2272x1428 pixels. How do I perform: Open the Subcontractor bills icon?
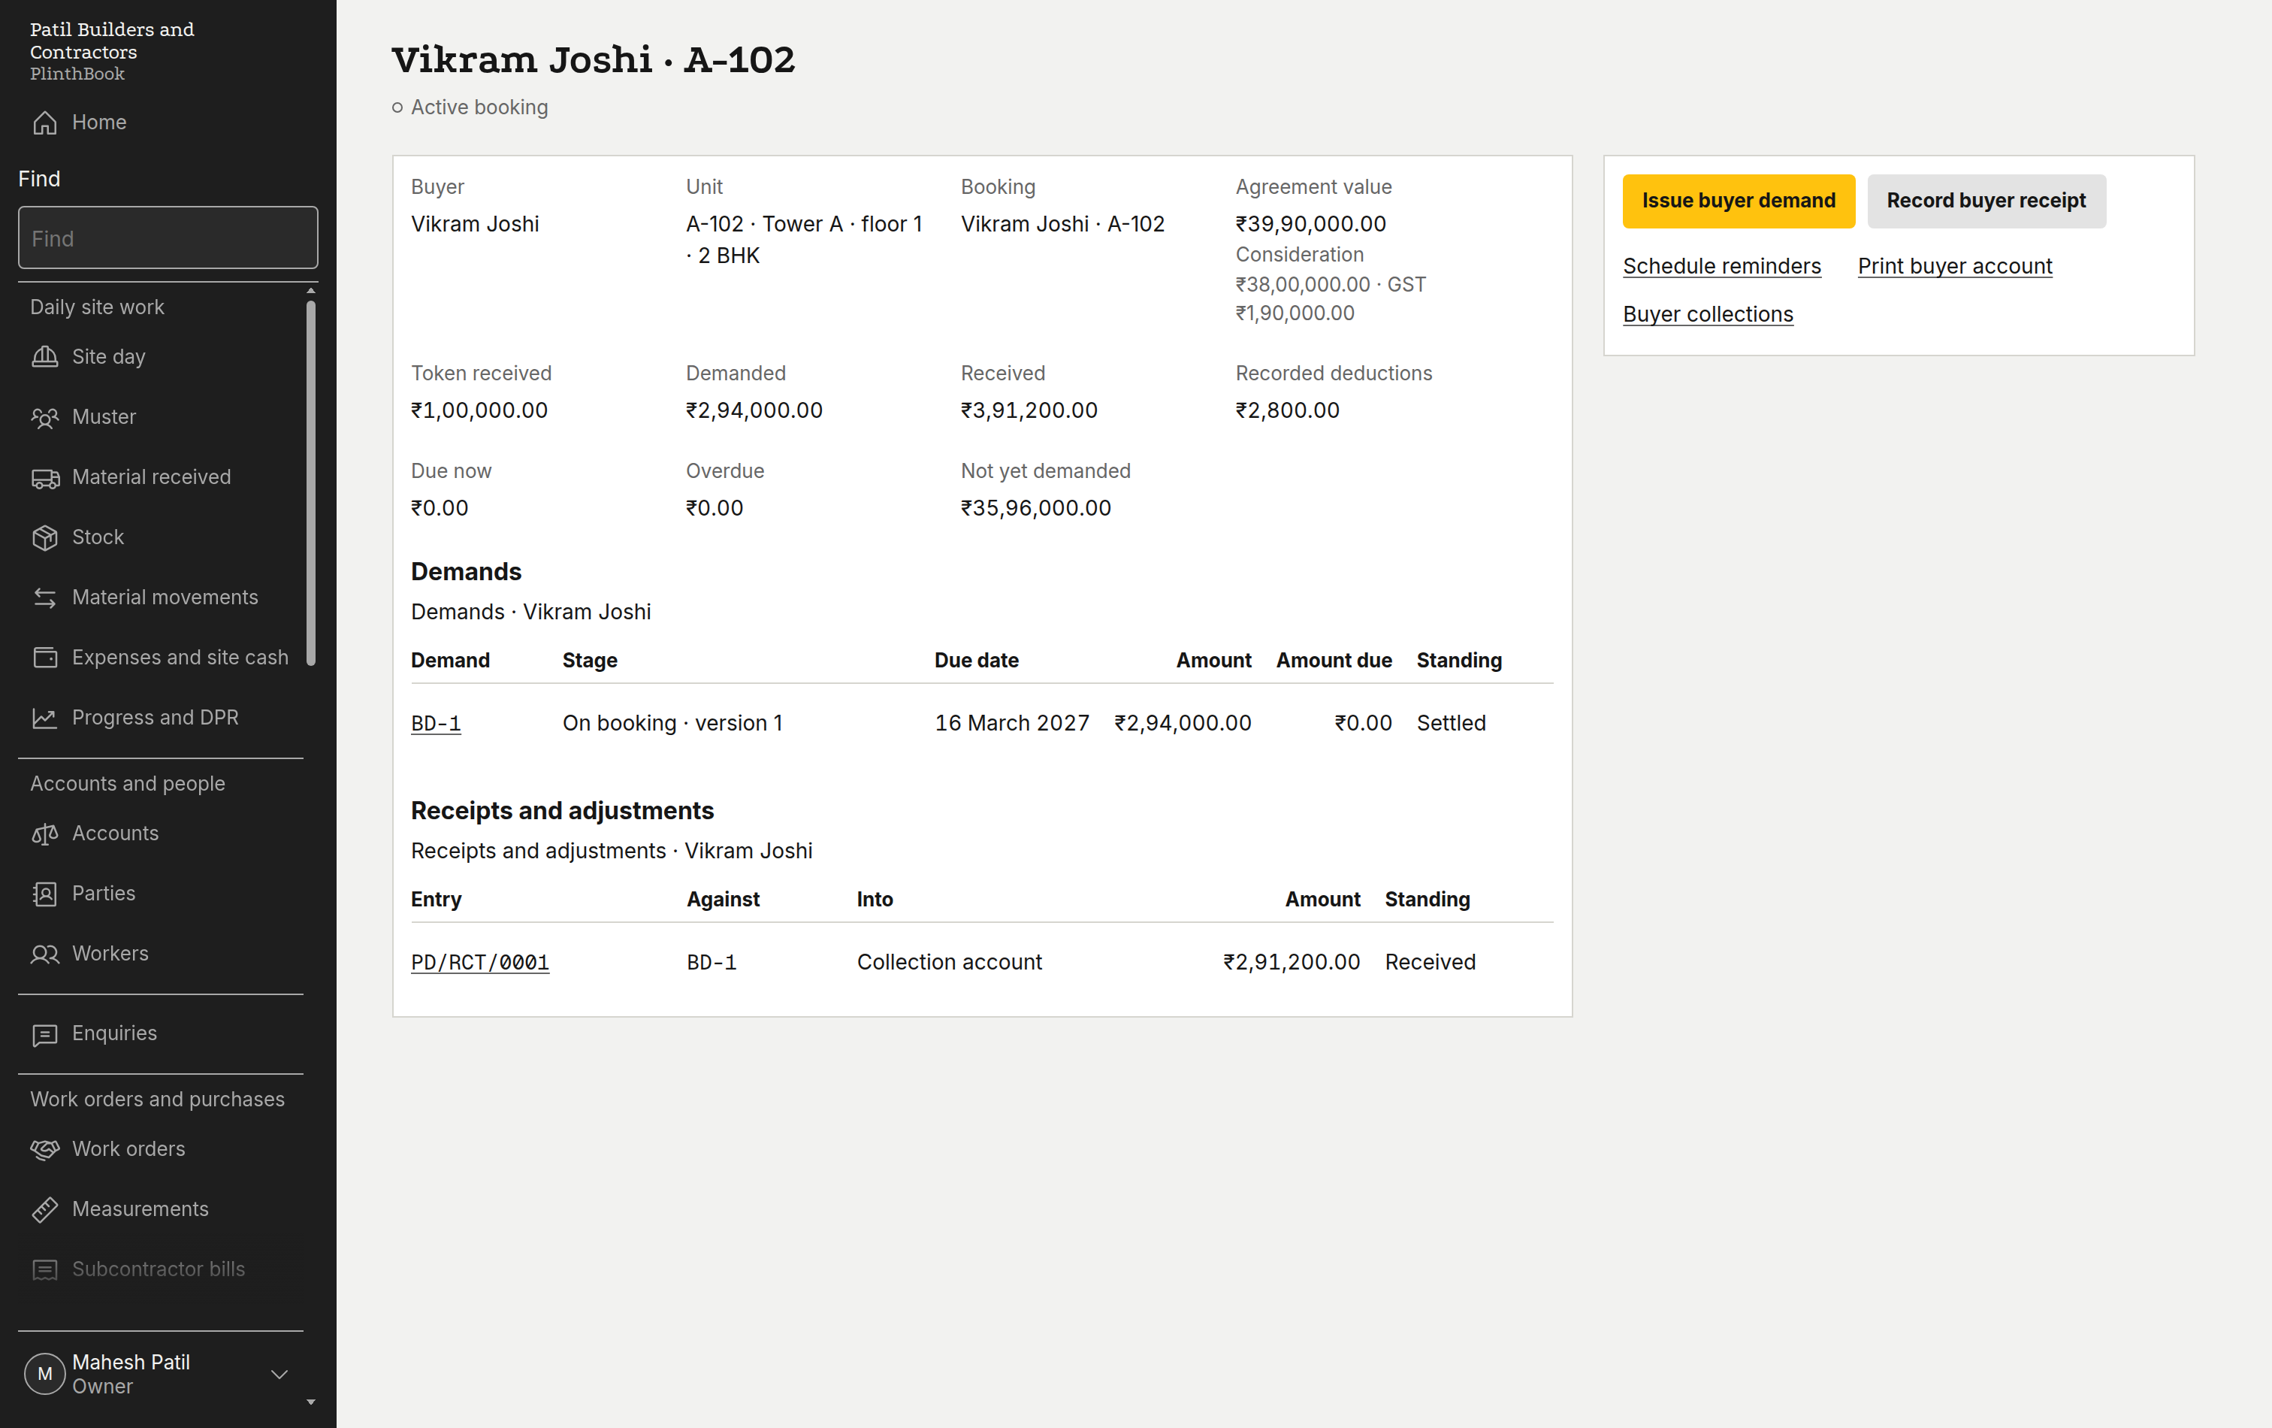click(x=44, y=1269)
